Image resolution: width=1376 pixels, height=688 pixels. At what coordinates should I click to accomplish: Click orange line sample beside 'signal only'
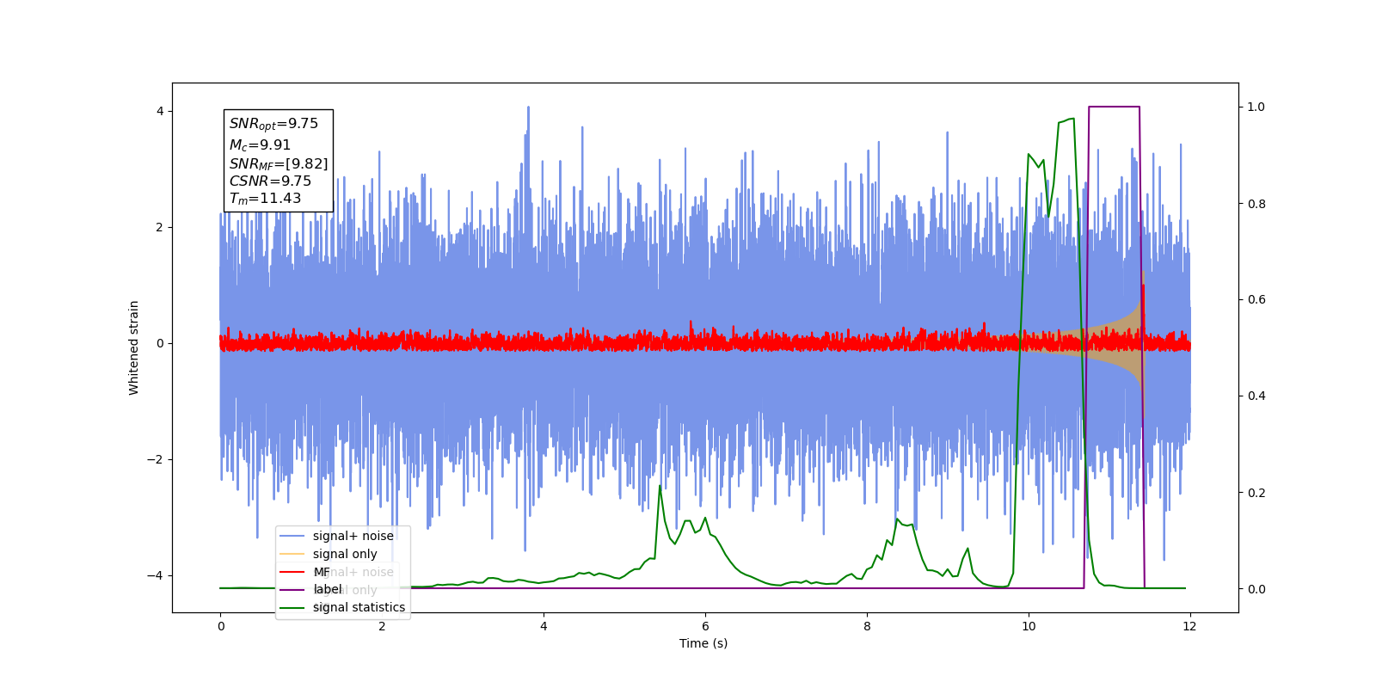click(x=292, y=554)
